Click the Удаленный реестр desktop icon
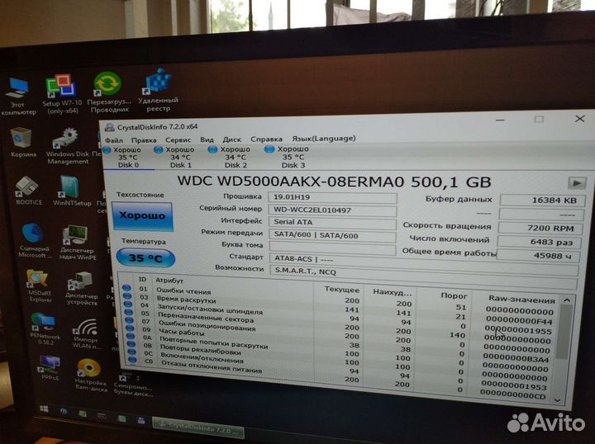The width and height of the screenshot is (595, 444). pyautogui.click(x=157, y=84)
